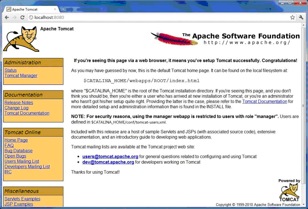Reload the page with the refresh icon
The height and width of the screenshot is (209, 308).
click(22, 17)
